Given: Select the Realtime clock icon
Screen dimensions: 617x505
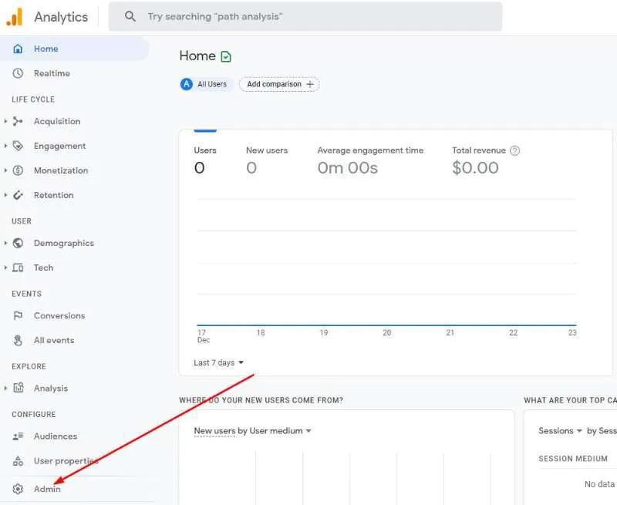Looking at the screenshot, I should point(17,73).
